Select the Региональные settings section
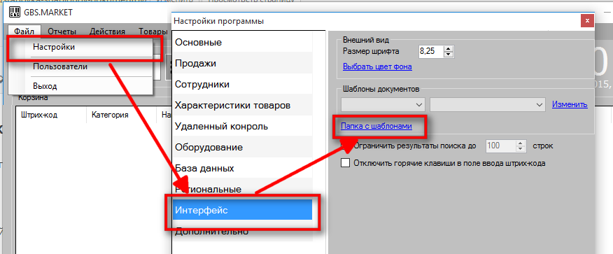 coord(242,190)
